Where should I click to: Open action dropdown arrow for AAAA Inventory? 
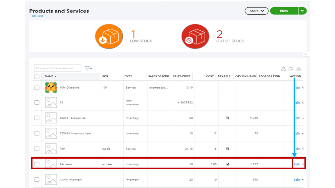[303, 180]
